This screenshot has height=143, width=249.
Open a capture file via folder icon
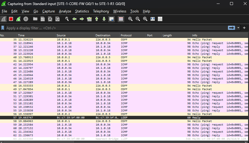35,19
